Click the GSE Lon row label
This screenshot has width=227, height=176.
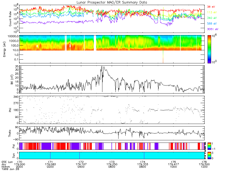point(7,162)
